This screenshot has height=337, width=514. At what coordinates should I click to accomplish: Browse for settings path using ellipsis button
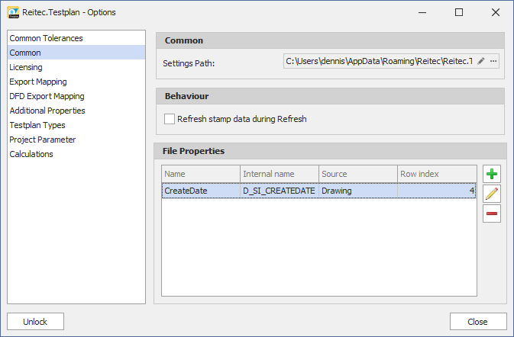click(x=493, y=61)
